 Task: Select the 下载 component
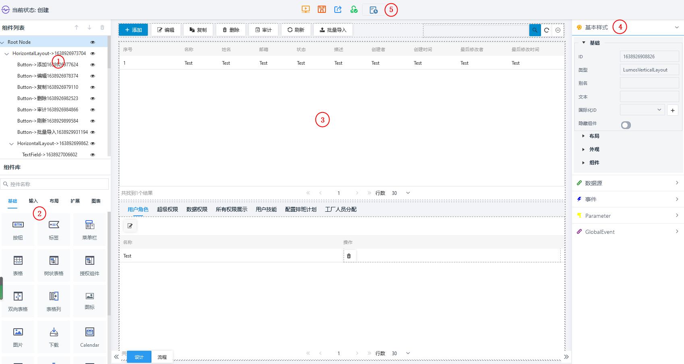[54, 337]
